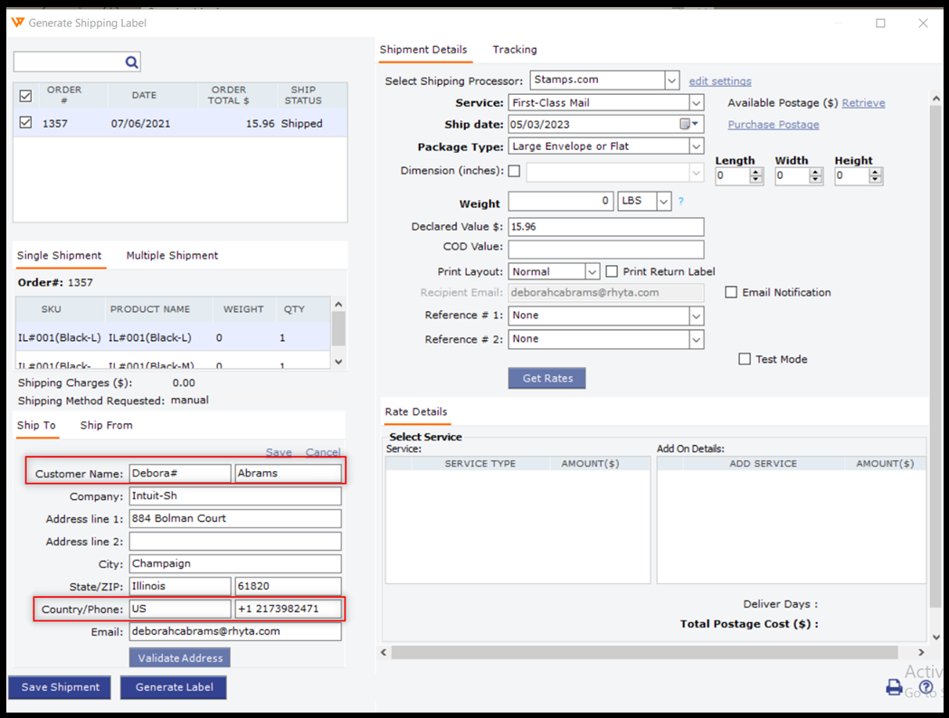Open the ship date calendar picker
This screenshot has width=949, height=718.
coord(688,125)
